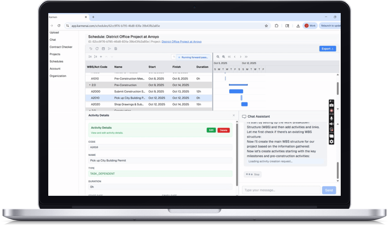Bookmark the page with the star icon

point(266,26)
